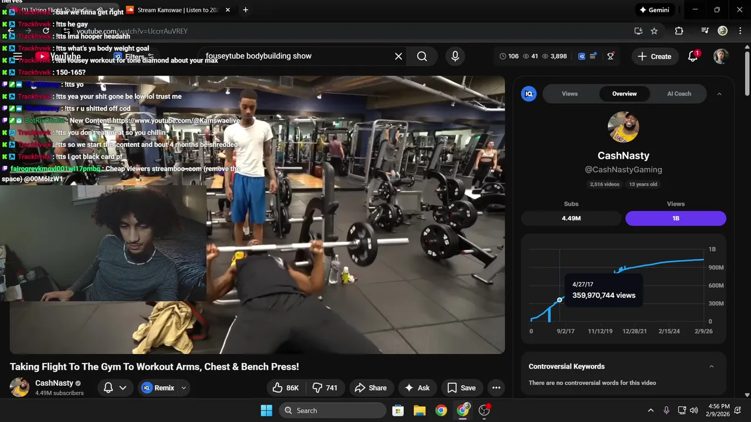Click the 13 years old badge
This screenshot has height=422, width=751.
click(x=643, y=184)
